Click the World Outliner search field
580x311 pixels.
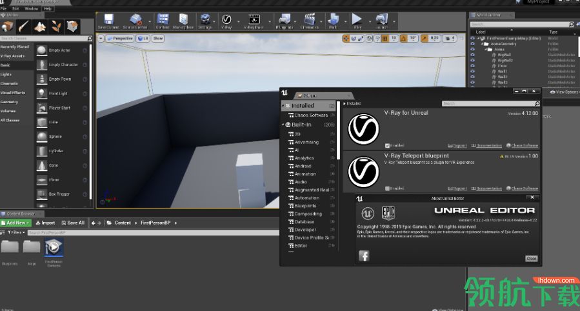tap(522, 24)
